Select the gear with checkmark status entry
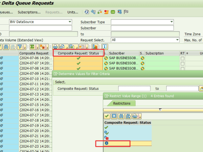This screenshot has width=203, height=152. (128, 133)
